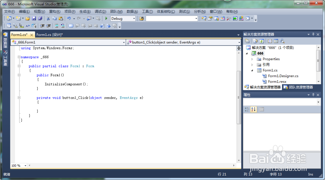
Task: Click the split-window handle above editor scrollbar
Action: click(x=239, y=48)
